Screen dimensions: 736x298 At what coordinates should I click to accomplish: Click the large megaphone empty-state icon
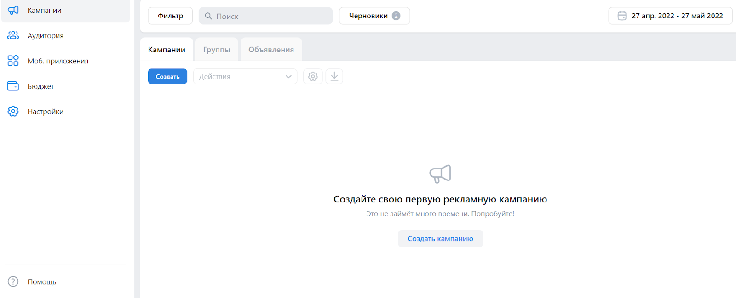(x=440, y=174)
